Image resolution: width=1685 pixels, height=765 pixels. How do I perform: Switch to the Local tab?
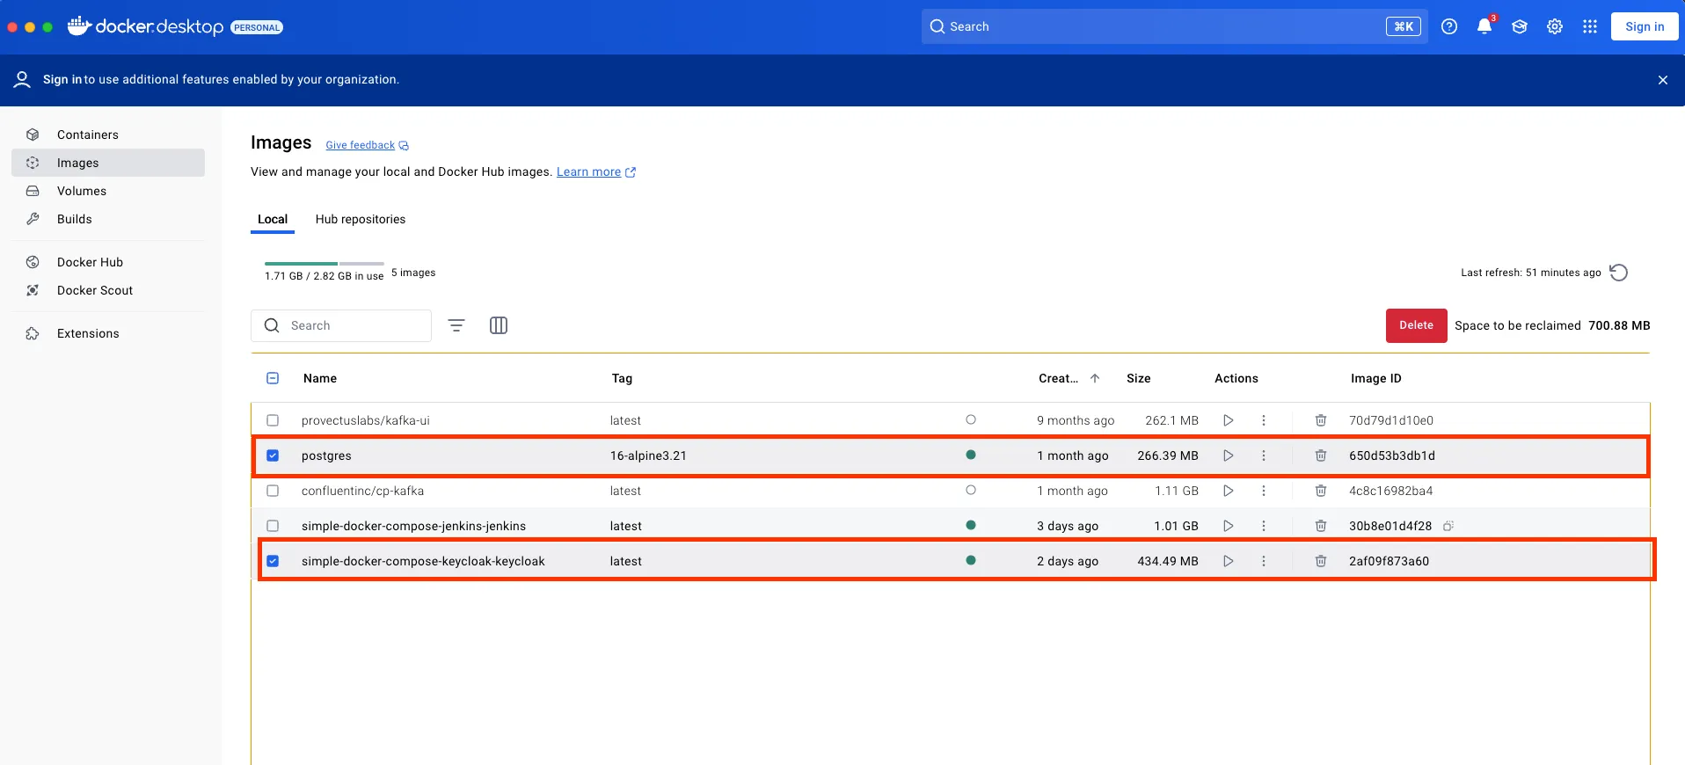pyautogui.click(x=273, y=219)
